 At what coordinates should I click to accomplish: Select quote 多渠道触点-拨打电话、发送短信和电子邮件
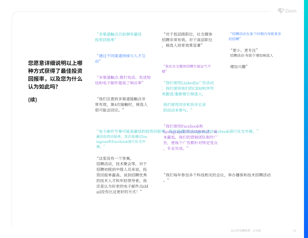coord(123,80)
